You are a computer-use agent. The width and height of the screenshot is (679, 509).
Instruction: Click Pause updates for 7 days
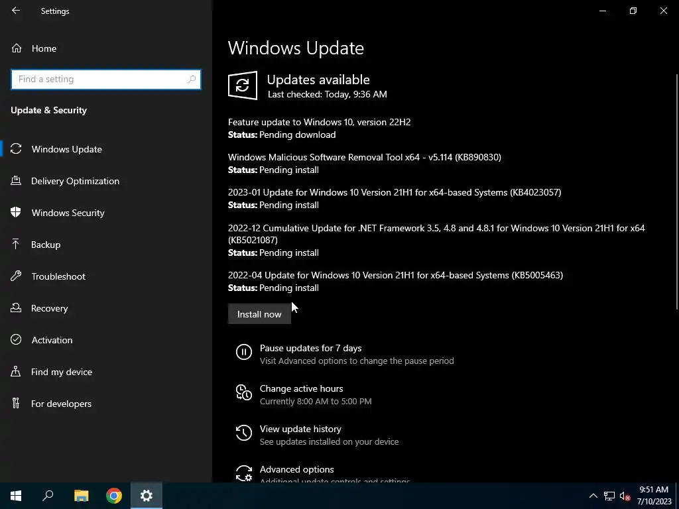(310, 348)
